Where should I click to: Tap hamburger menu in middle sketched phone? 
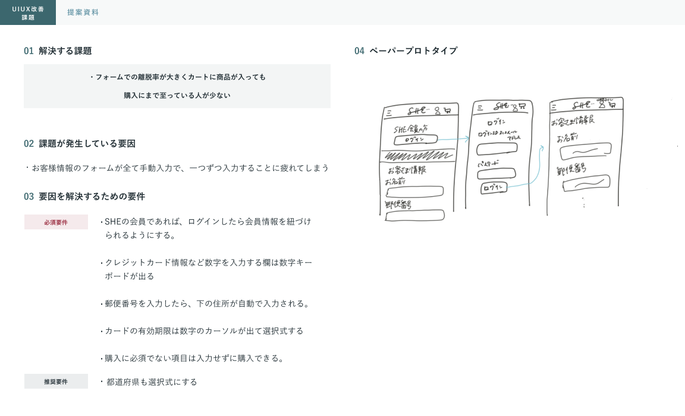click(x=480, y=107)
